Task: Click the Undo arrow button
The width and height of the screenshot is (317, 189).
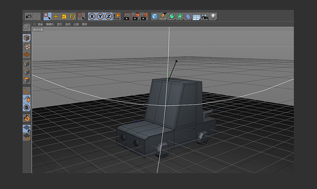Action: coord(29,16)
